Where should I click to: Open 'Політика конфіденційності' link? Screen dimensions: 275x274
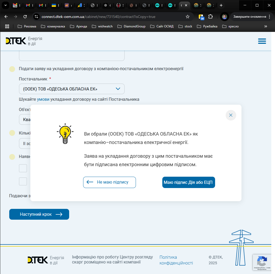tap(176, 260)
